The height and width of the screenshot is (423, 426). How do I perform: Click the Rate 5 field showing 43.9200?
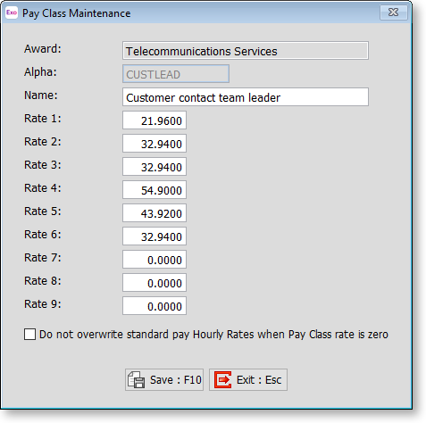click(155, 213)
